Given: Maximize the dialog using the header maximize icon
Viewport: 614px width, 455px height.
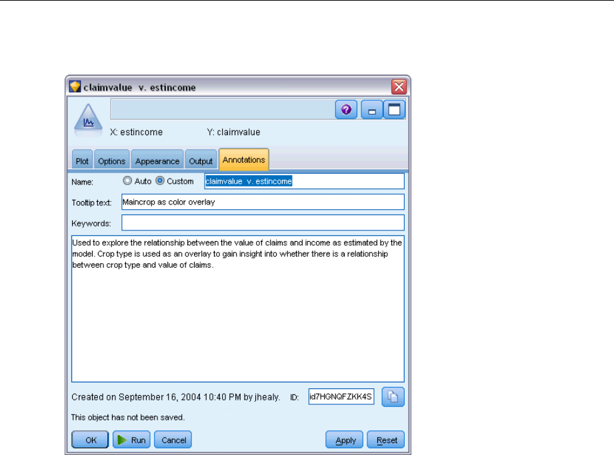Looking at the screenshot, I should click(394, 110).
